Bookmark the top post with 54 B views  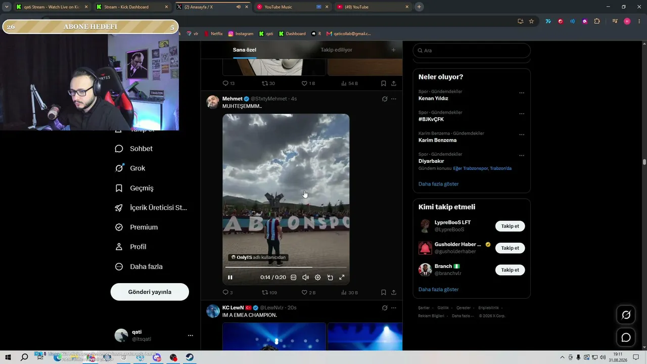pos(384,83)
